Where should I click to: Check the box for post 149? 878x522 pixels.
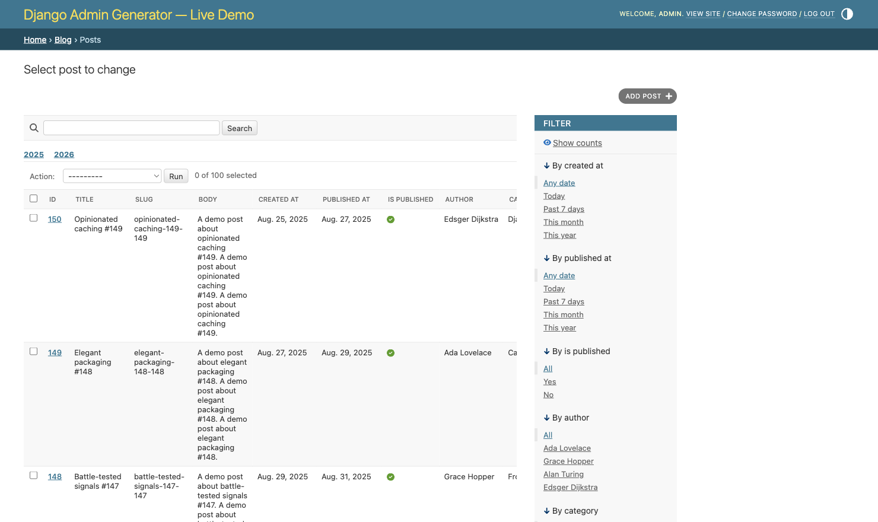click(34, 352)
